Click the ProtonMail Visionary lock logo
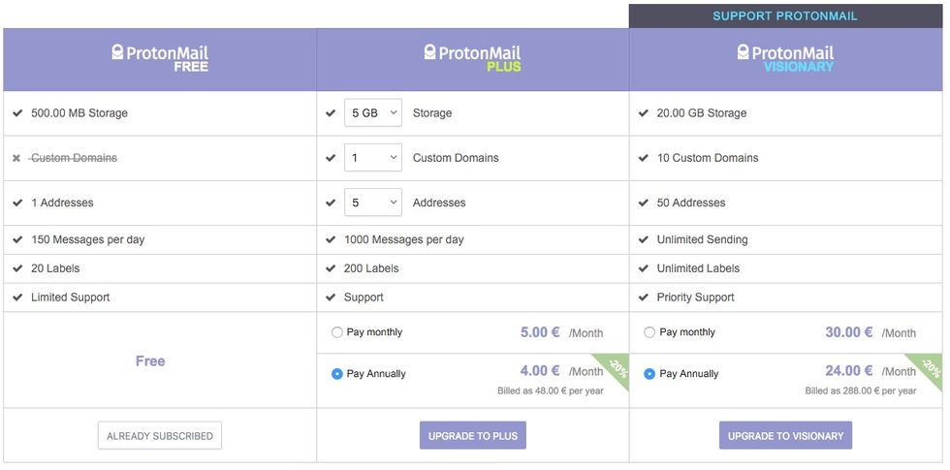 (x=744, y=52)
